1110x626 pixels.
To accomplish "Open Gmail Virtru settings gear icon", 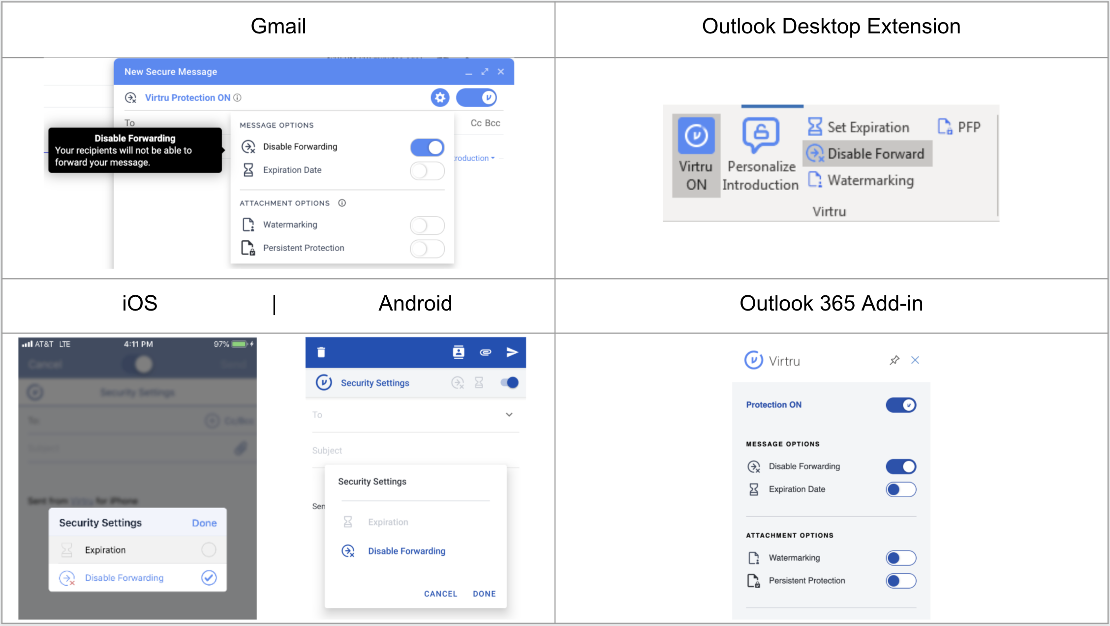I will point(440,98).
